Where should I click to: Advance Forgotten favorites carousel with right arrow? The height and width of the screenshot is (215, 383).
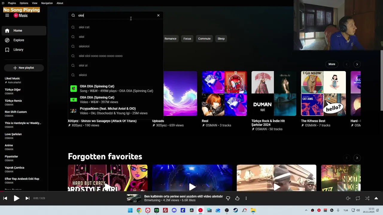(x=357, y=158)
